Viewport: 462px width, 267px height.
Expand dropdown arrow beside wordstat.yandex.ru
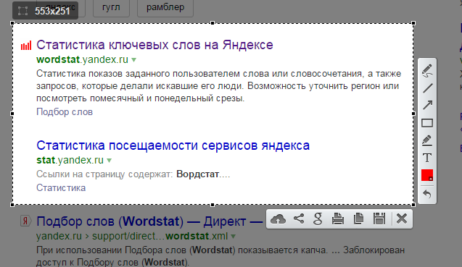133,60
